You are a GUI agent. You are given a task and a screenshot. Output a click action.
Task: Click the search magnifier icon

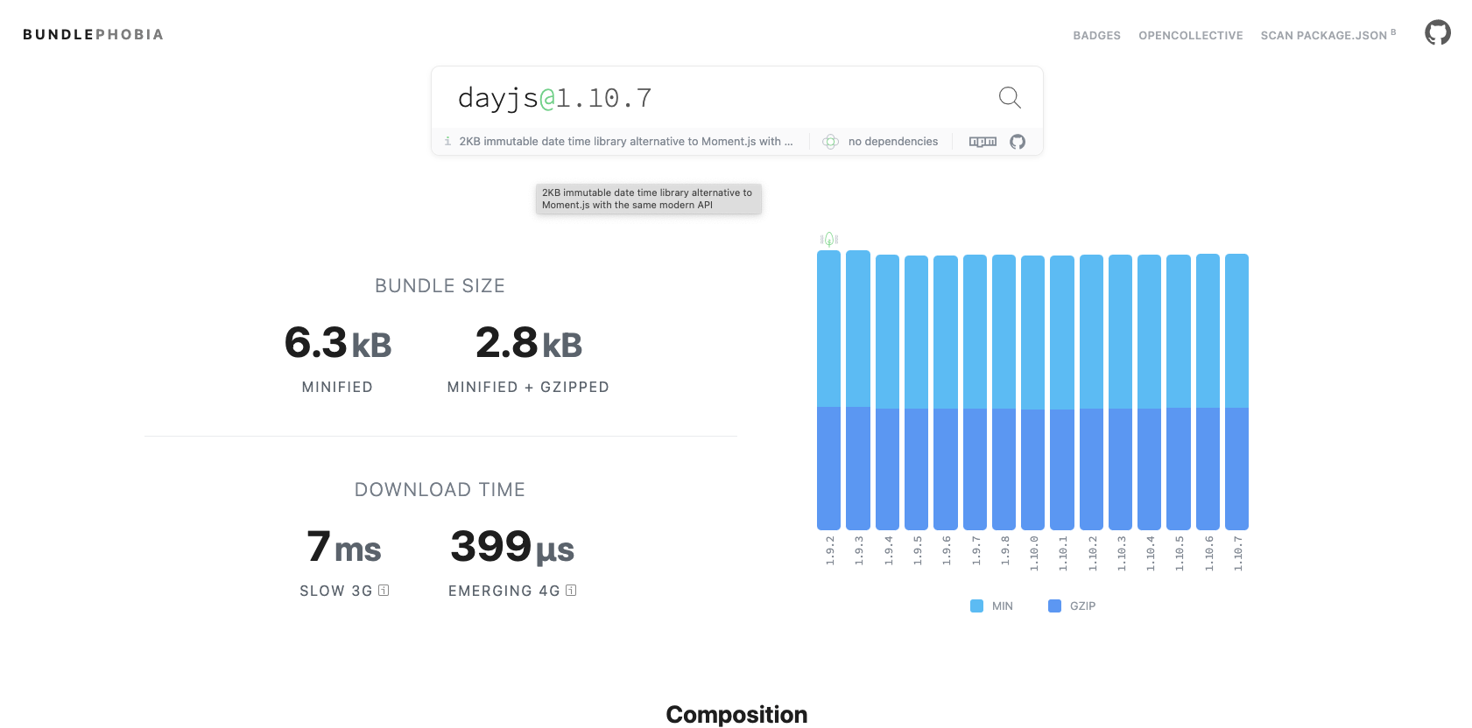(x=1010, y=97)
